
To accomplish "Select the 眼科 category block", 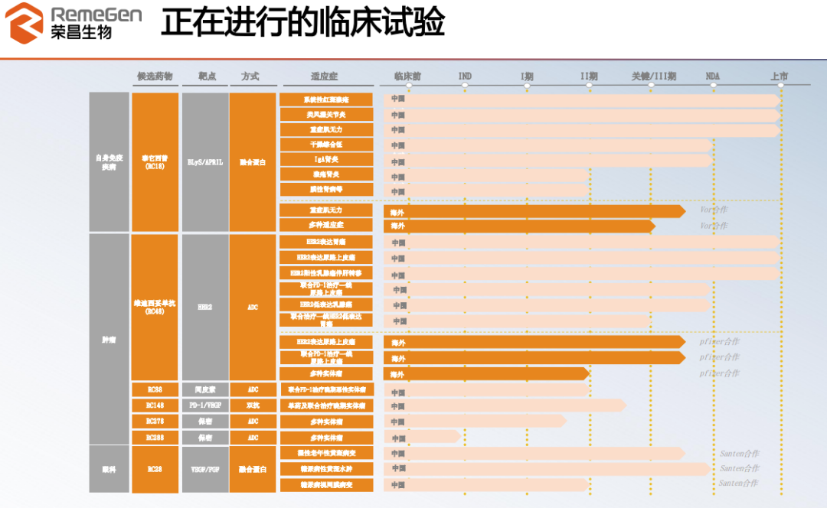I will point(110,470).
